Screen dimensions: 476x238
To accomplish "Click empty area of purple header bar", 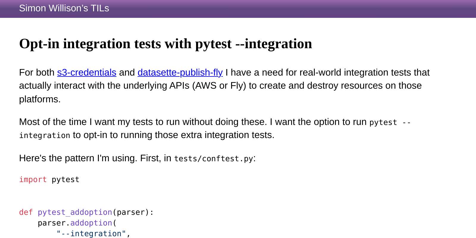I will pyautogui.click(x=297, y=9).
